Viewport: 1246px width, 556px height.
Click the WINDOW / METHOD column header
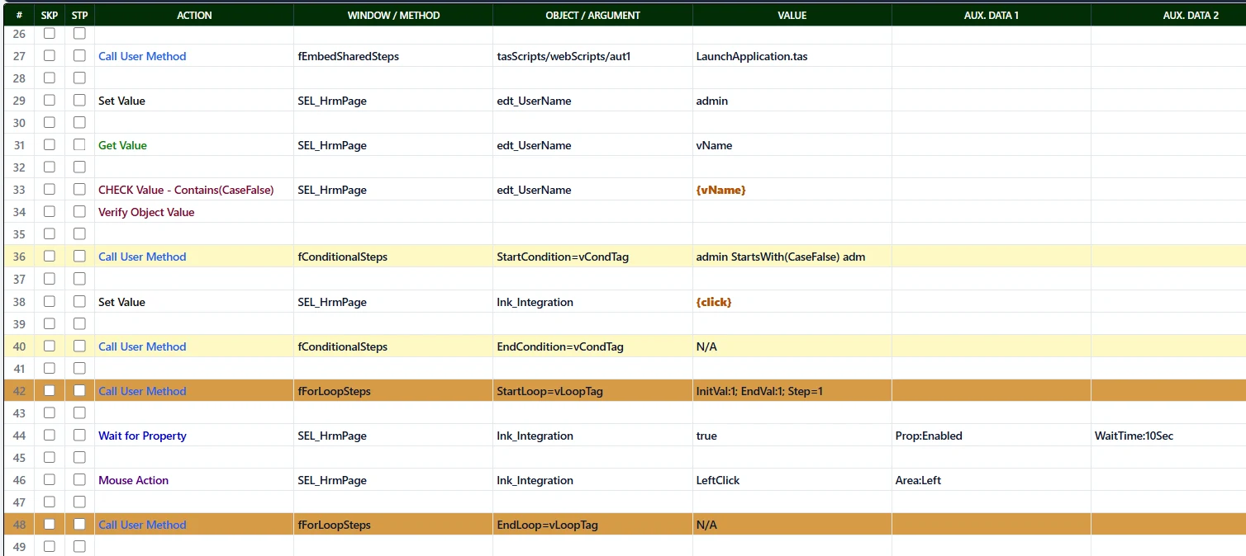(393, 15)
